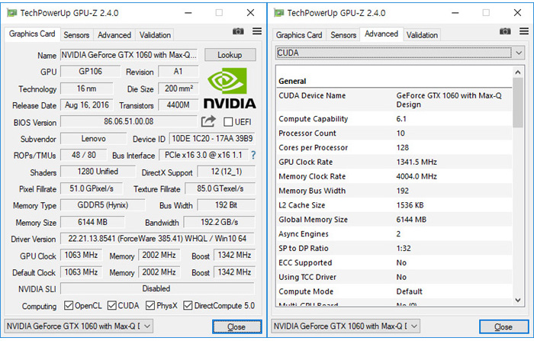Select the Processor Count row

coord(394,134)
